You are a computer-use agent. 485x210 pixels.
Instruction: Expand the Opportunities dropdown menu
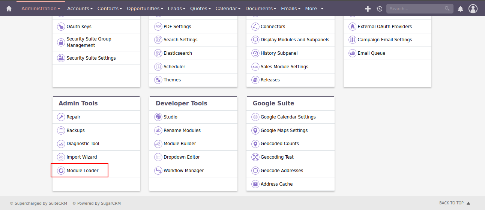click(145, 9)
